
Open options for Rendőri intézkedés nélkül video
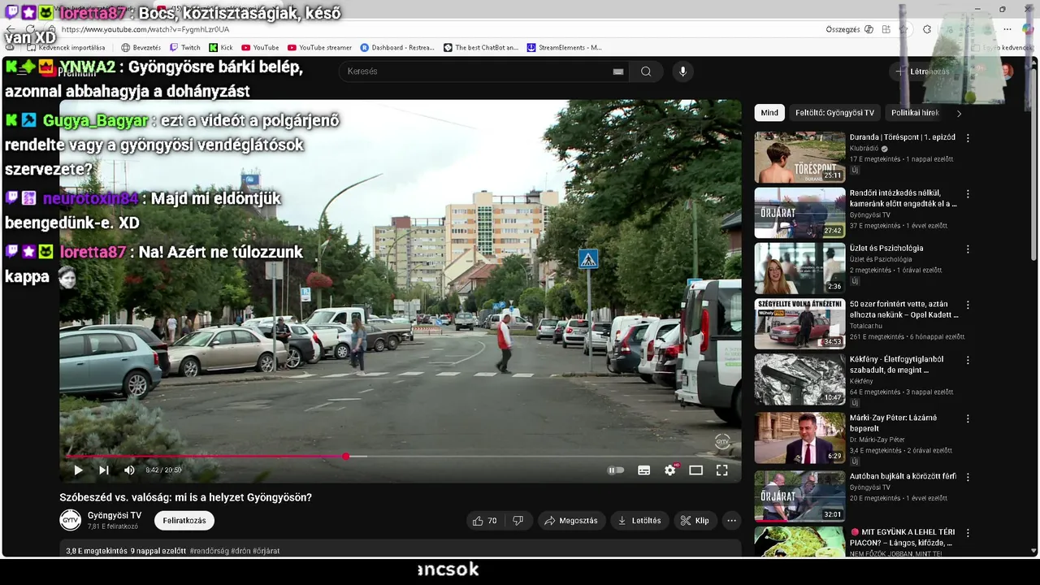(968, 194)
